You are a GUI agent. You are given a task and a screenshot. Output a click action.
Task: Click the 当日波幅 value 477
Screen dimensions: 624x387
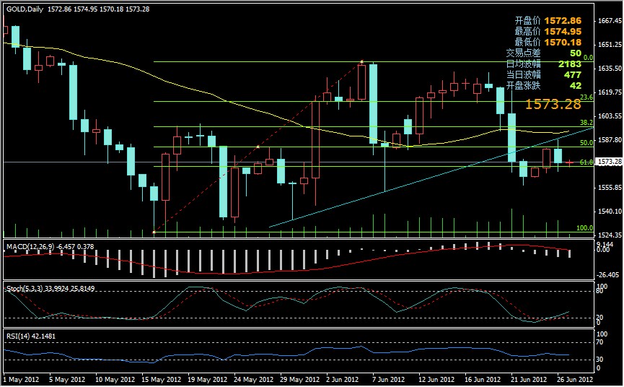point(572,74)
